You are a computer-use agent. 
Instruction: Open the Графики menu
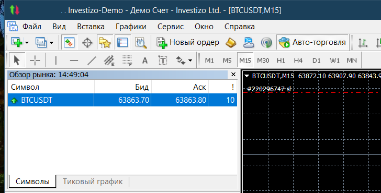[x=131, y=27]
